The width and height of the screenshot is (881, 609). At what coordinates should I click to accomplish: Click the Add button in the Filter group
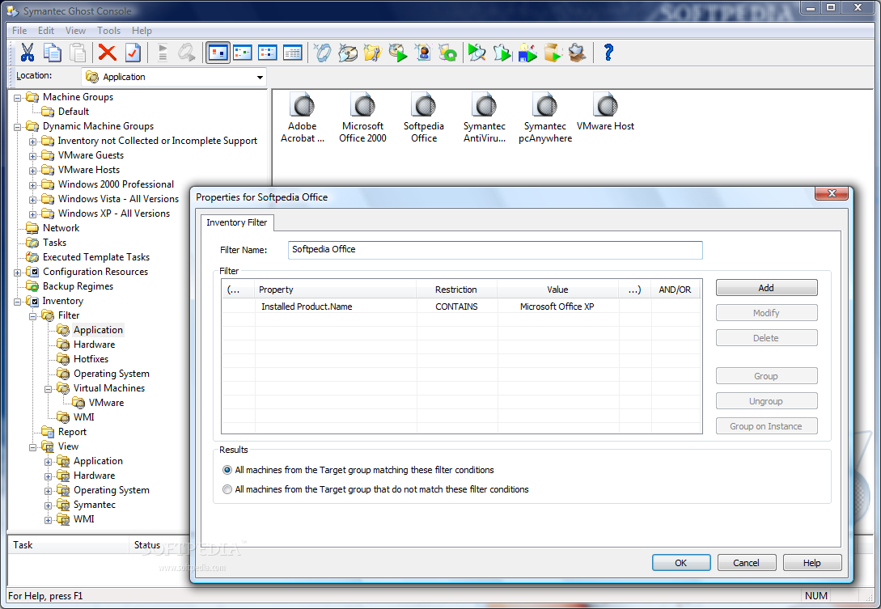pyautogui.click(x=766, y=288)
